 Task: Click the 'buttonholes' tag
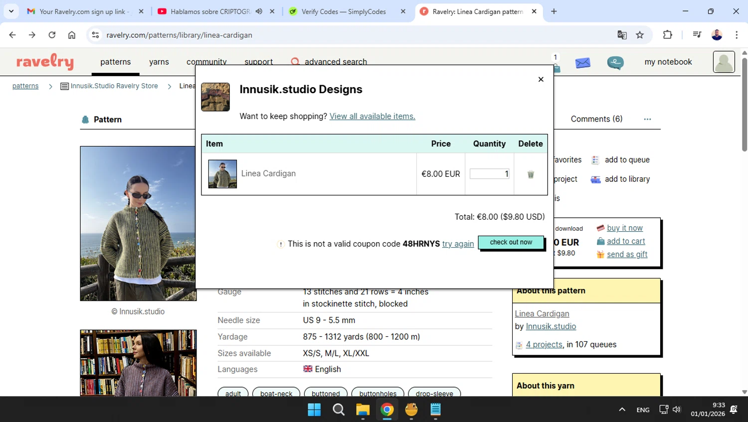tap(377, 393)
